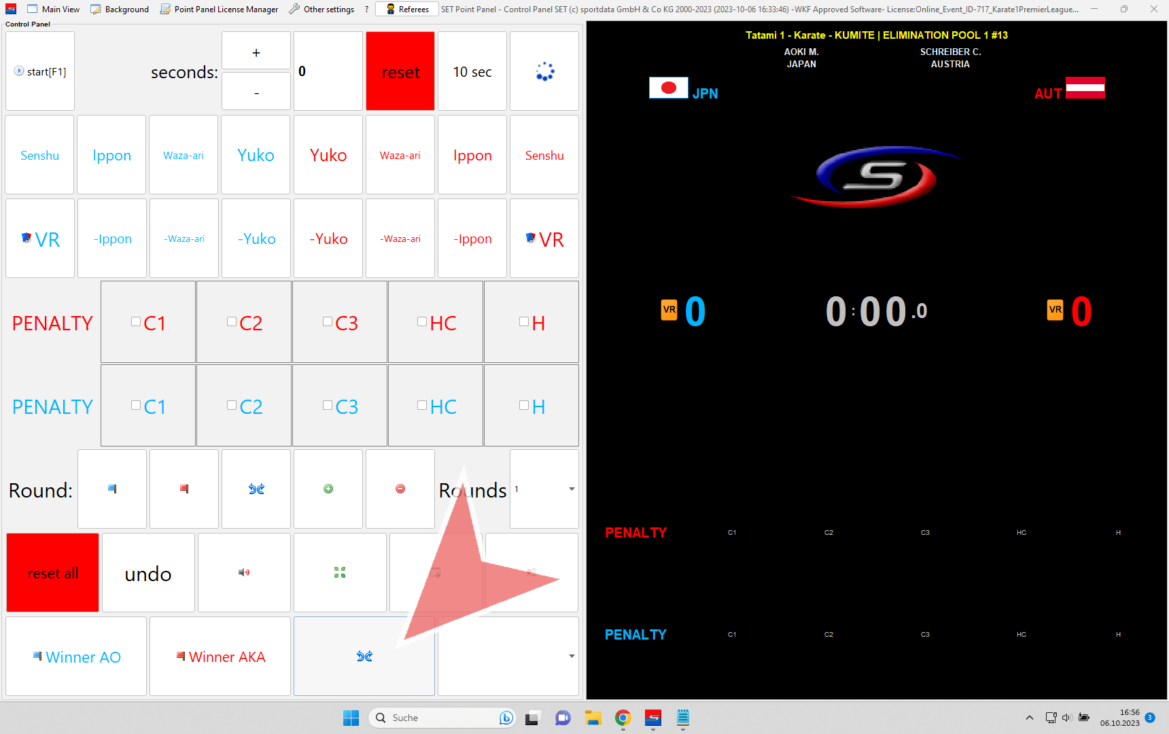Click the speaker sound icon button
The height and width of the screenshot is (734, 1169).
(x=244, y=573)
